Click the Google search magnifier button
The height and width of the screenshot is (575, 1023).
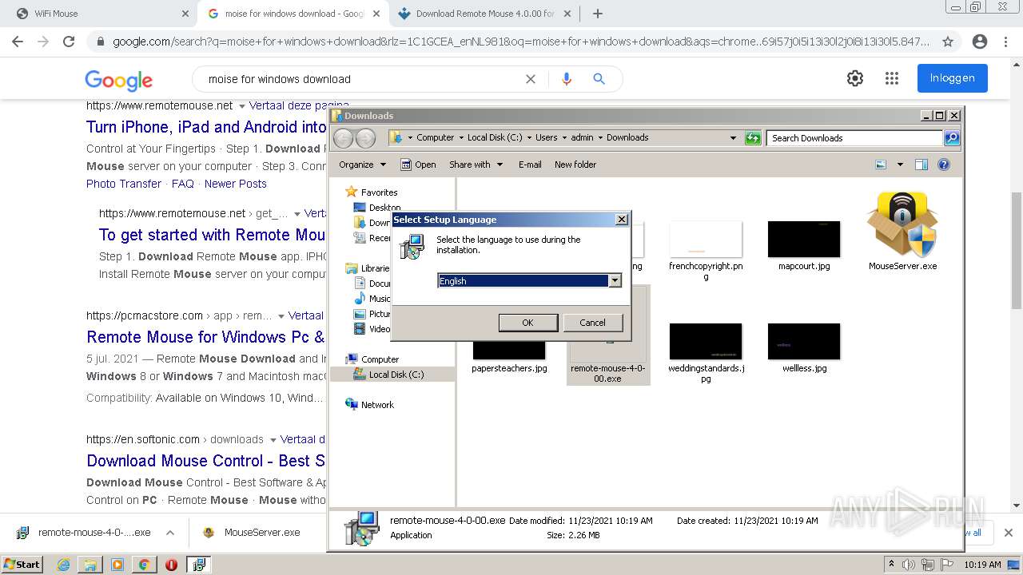point(599,79)
